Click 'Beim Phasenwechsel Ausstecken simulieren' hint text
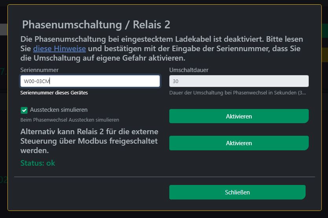Image resolution: width=328 pixels, height=218 pixels. 70,120
